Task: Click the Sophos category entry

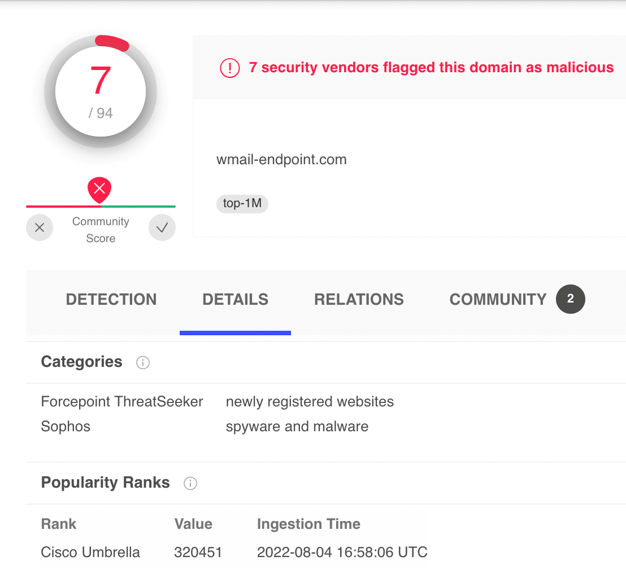Action: coord(66,427)
